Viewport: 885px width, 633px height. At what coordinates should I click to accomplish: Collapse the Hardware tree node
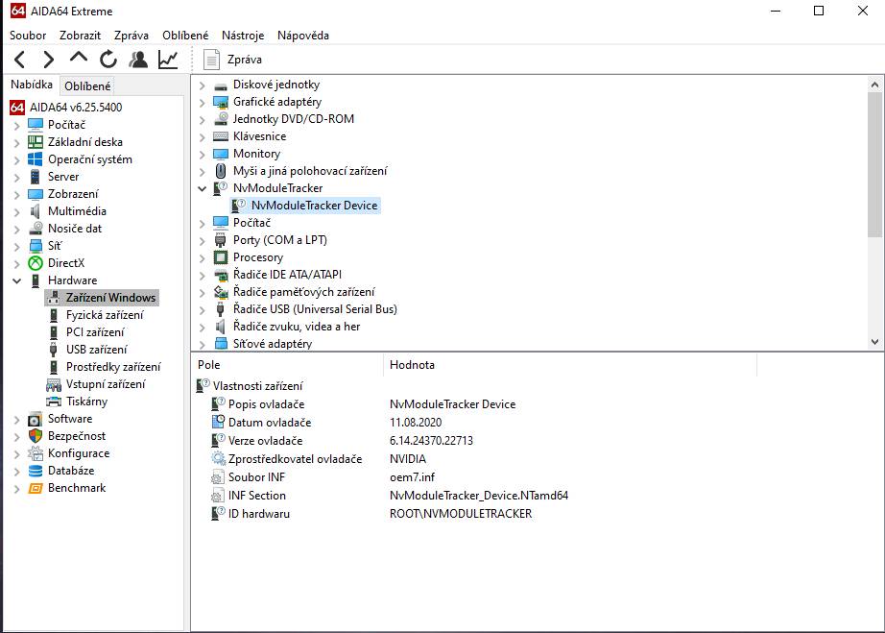16,280
